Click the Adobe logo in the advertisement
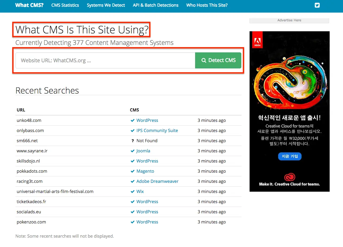Image resolution: width=343 pixels, height=247 pixels. point(257,40)
